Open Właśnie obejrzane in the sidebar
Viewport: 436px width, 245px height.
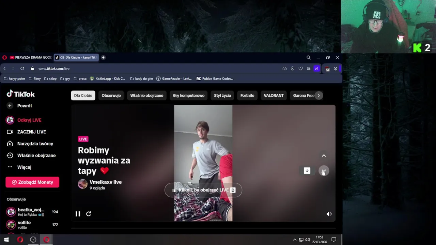31,156
